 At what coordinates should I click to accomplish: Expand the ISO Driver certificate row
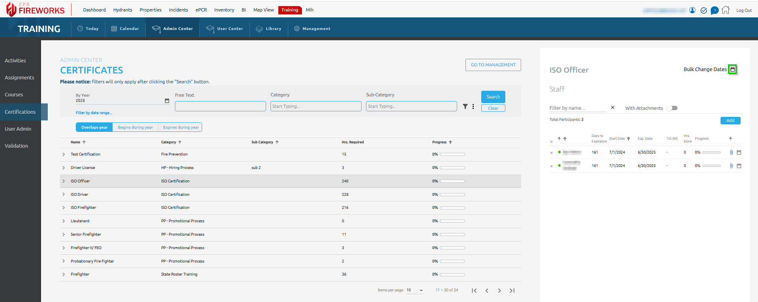64,194
